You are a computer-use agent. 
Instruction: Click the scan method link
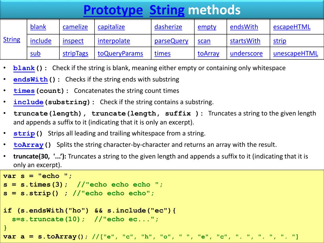(x=204, y=41)
